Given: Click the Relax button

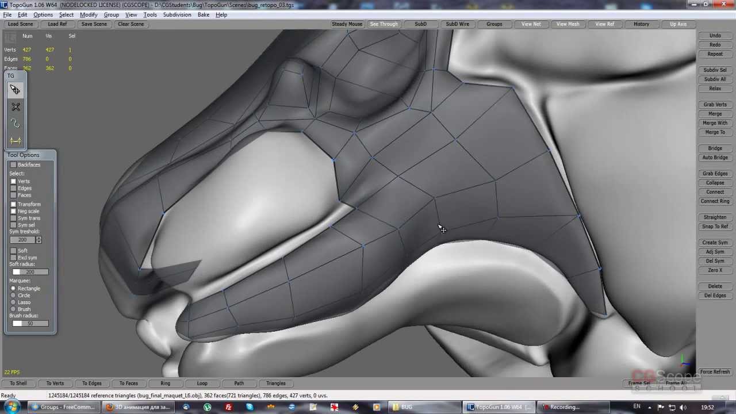Looking at the screenshot, I should click(x=715, y=89).
